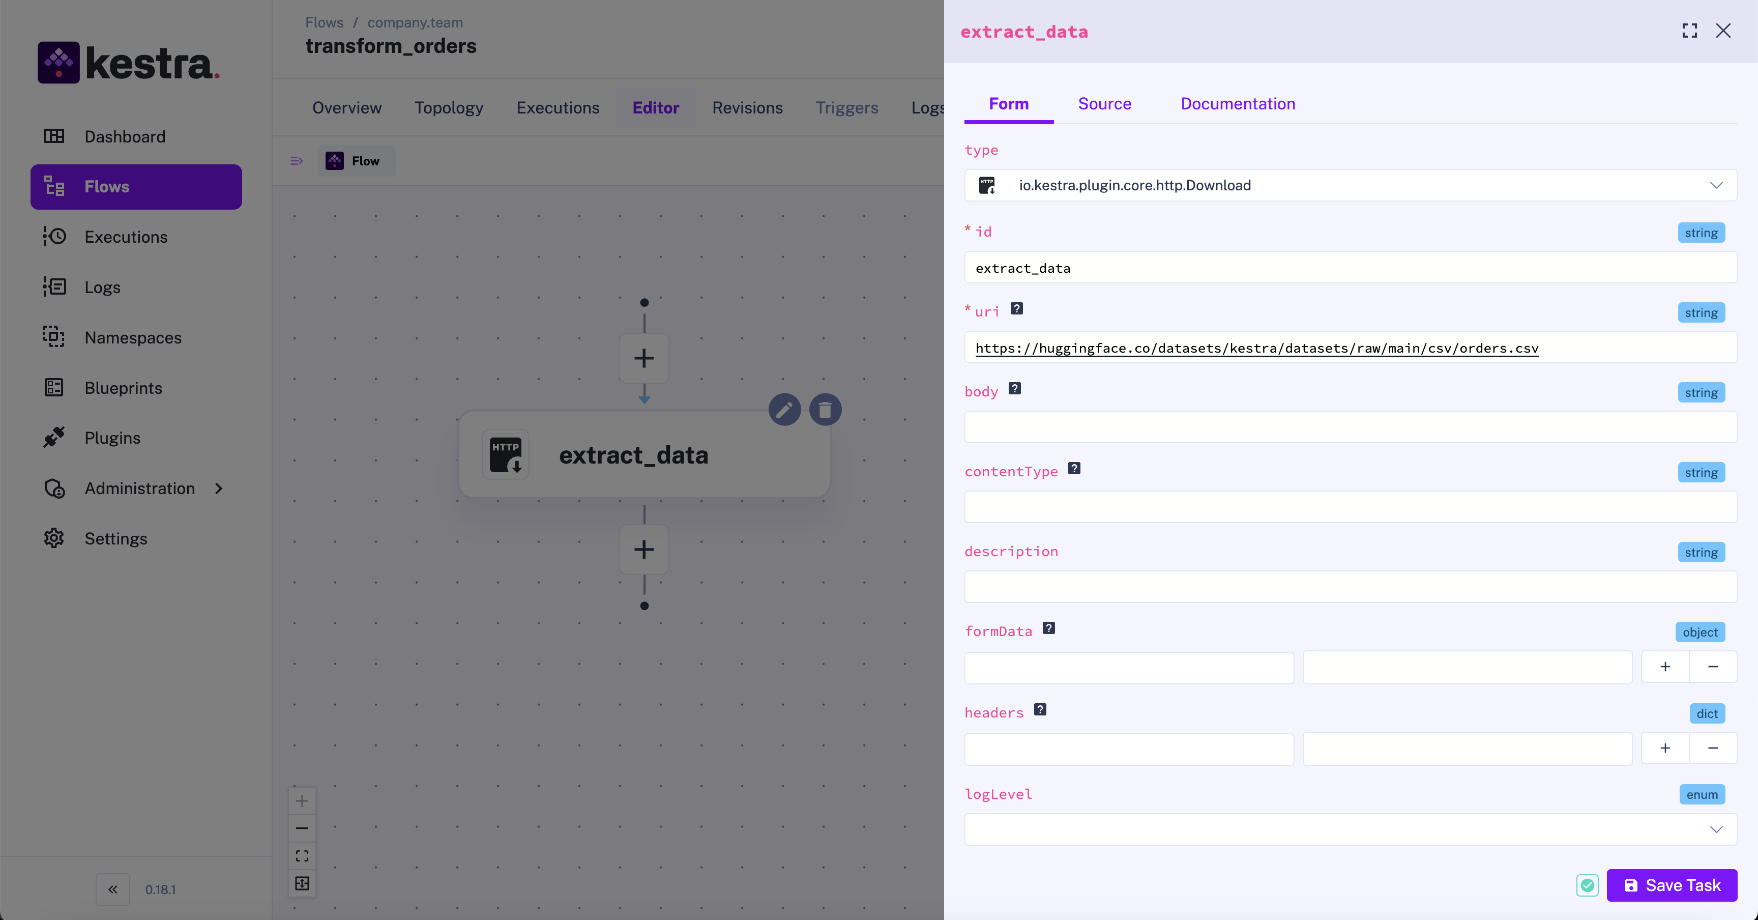Click the add-task plus above extract_data node
Image resolution: width=1758 pixels, height=920 pixels.
643,358
